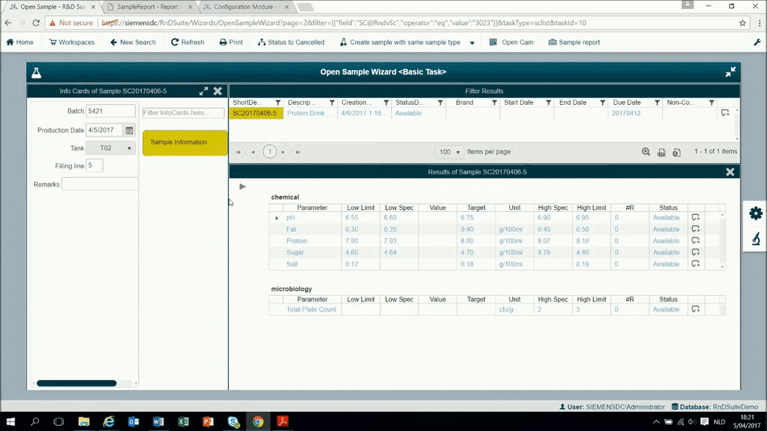The height and width of the screenshot is (431, 767).
Task: Click the play arrow above chemical table
Action: coord(243,186)
